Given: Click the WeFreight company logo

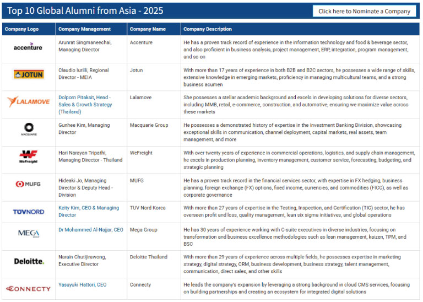Looking at the screenshot, I should pos(28,157).
